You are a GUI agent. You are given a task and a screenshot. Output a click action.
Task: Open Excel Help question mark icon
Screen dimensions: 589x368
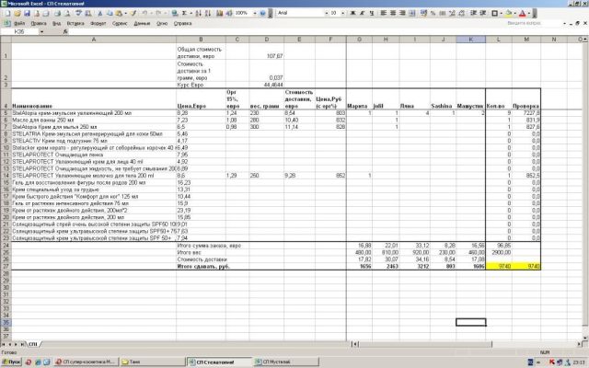(262, 13)
